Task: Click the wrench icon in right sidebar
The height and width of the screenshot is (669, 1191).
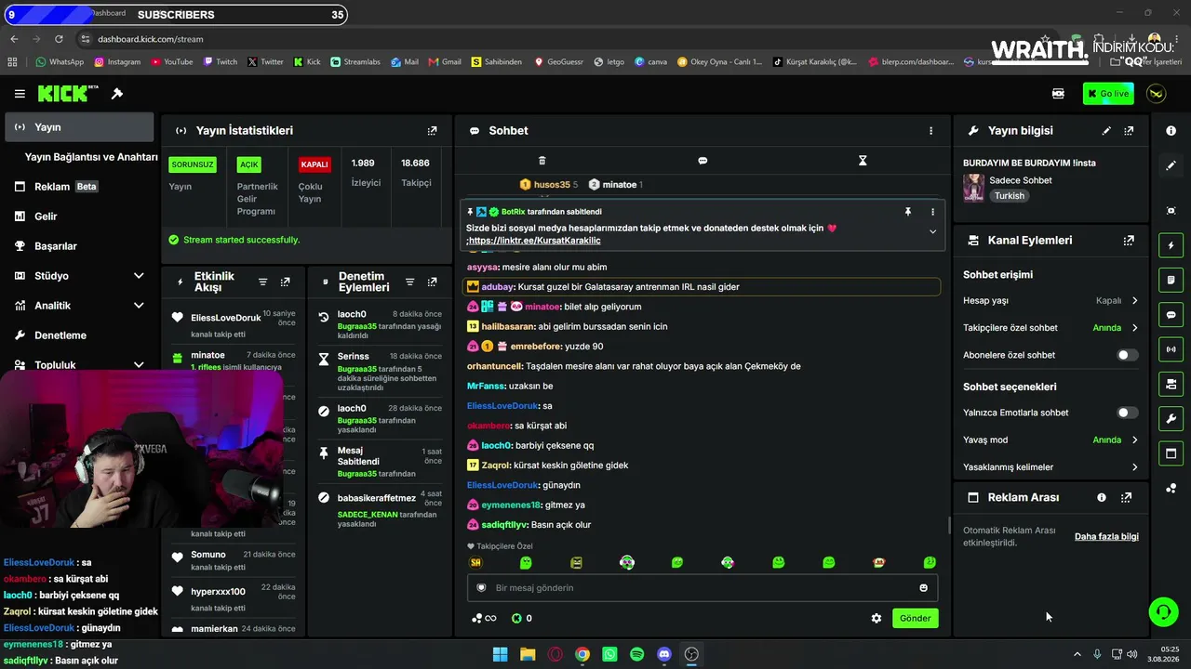Action: (x=1171, y=418)
